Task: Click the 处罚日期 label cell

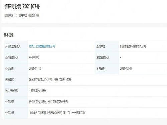Action: tap(16, 69)
